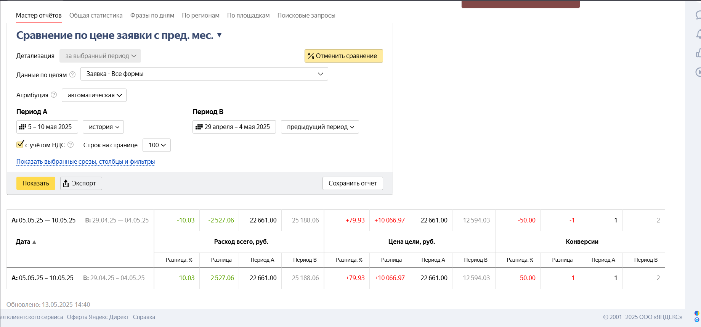Click calendar grid icon in Period A field
Screen dimensions: 701x327
click(x=23, y=127)
